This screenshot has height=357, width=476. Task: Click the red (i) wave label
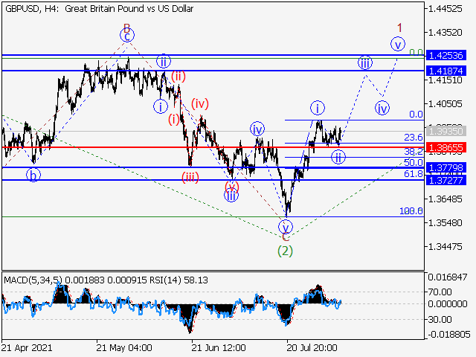point(174,120)
